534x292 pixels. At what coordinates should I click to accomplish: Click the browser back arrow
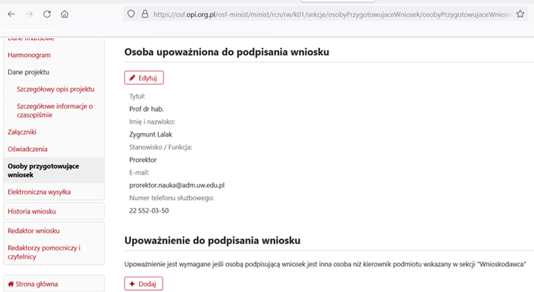point(12,14)
